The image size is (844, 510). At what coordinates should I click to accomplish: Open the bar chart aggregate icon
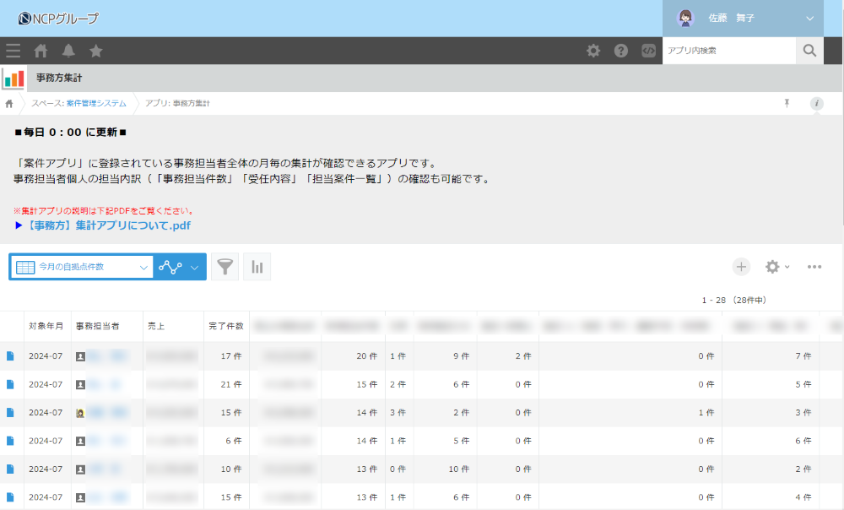[257, 267]
